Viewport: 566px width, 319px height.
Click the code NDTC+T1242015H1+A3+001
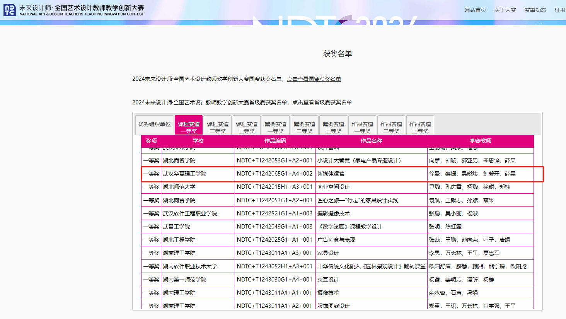pos(274,187)
